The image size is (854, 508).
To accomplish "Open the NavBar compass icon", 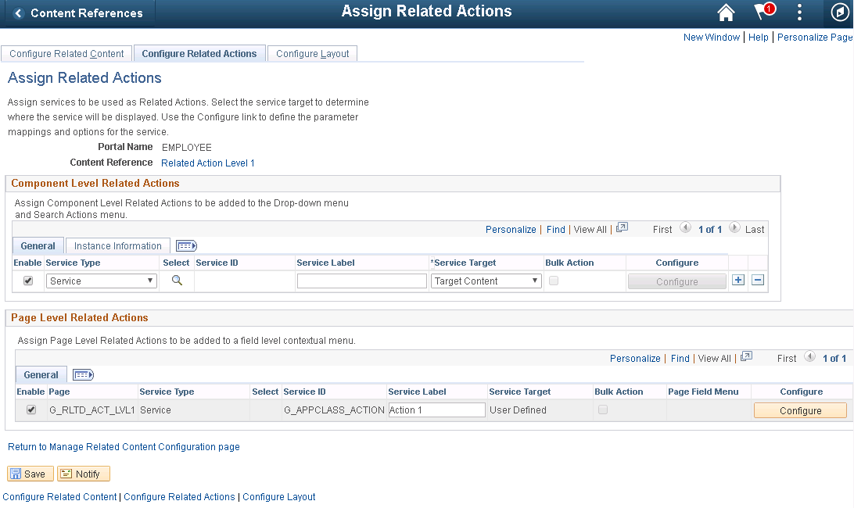I will (x=839, y=13).
